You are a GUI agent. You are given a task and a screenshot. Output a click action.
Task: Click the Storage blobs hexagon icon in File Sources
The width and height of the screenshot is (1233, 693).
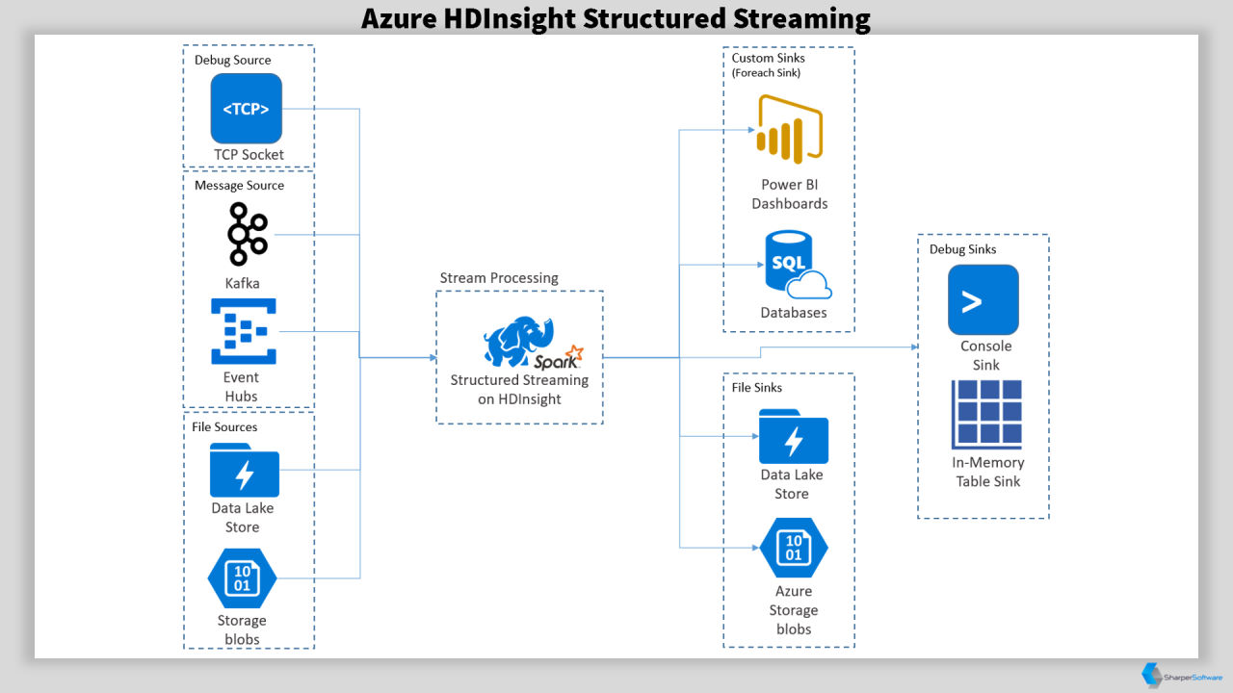pos(243,577)
